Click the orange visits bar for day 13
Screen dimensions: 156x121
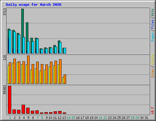click(x=65, y=79)
